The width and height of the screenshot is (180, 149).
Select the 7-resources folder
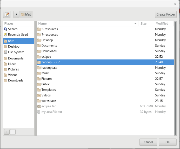click(x=105, y=35)
